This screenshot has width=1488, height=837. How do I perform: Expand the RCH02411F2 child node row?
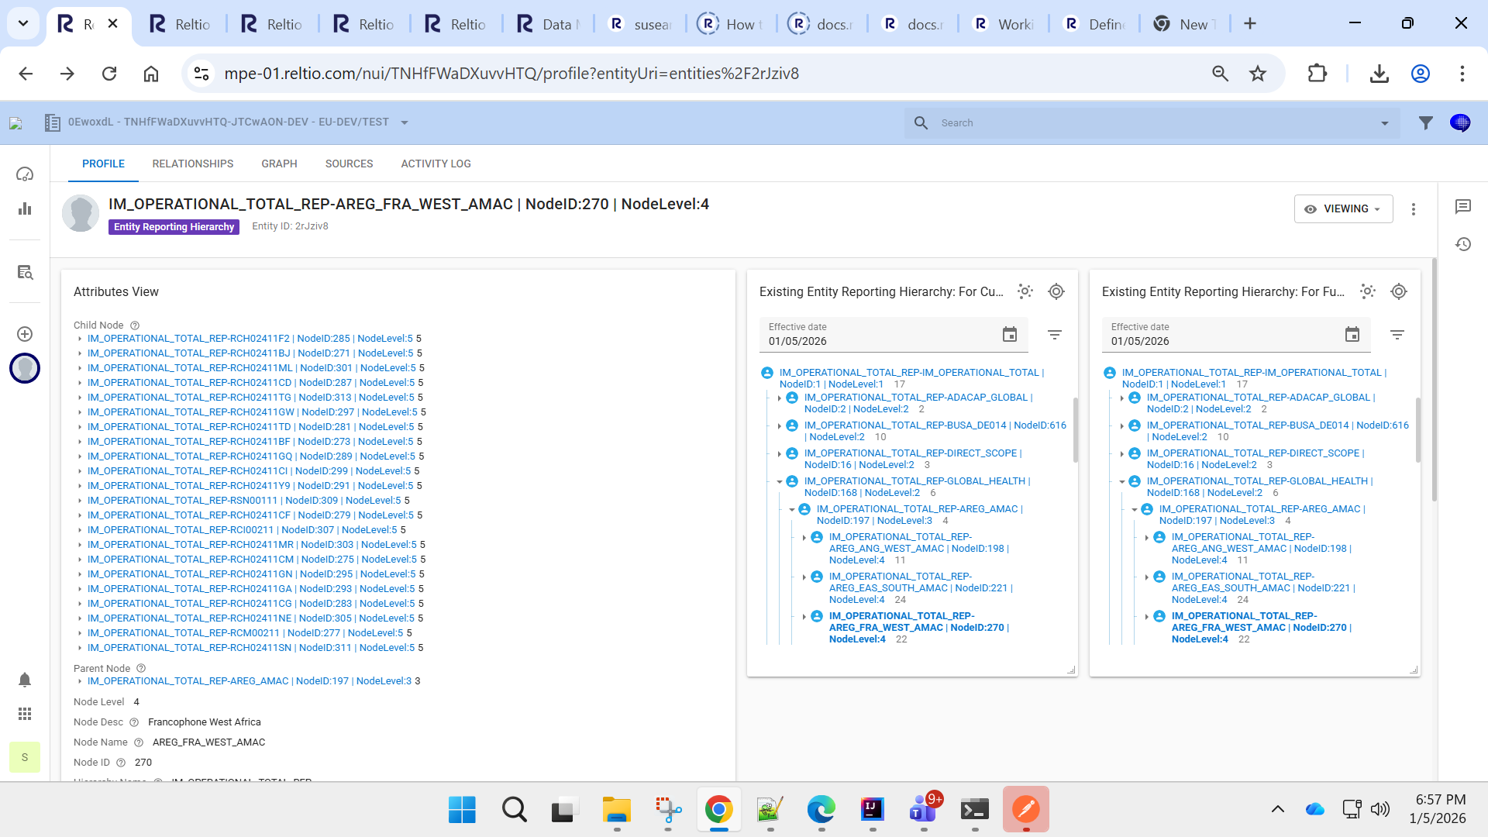tap(80, 339)
